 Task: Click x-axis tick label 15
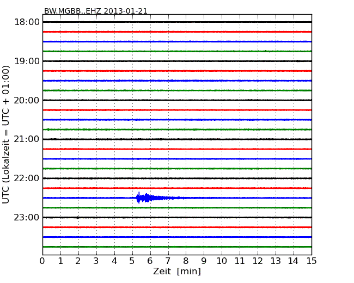click(x=312, y=261)
